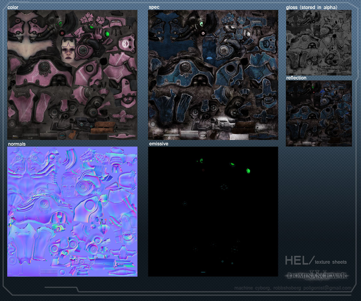Click the "spec" label
Viewport: 361px width, 301px height.
154,7
